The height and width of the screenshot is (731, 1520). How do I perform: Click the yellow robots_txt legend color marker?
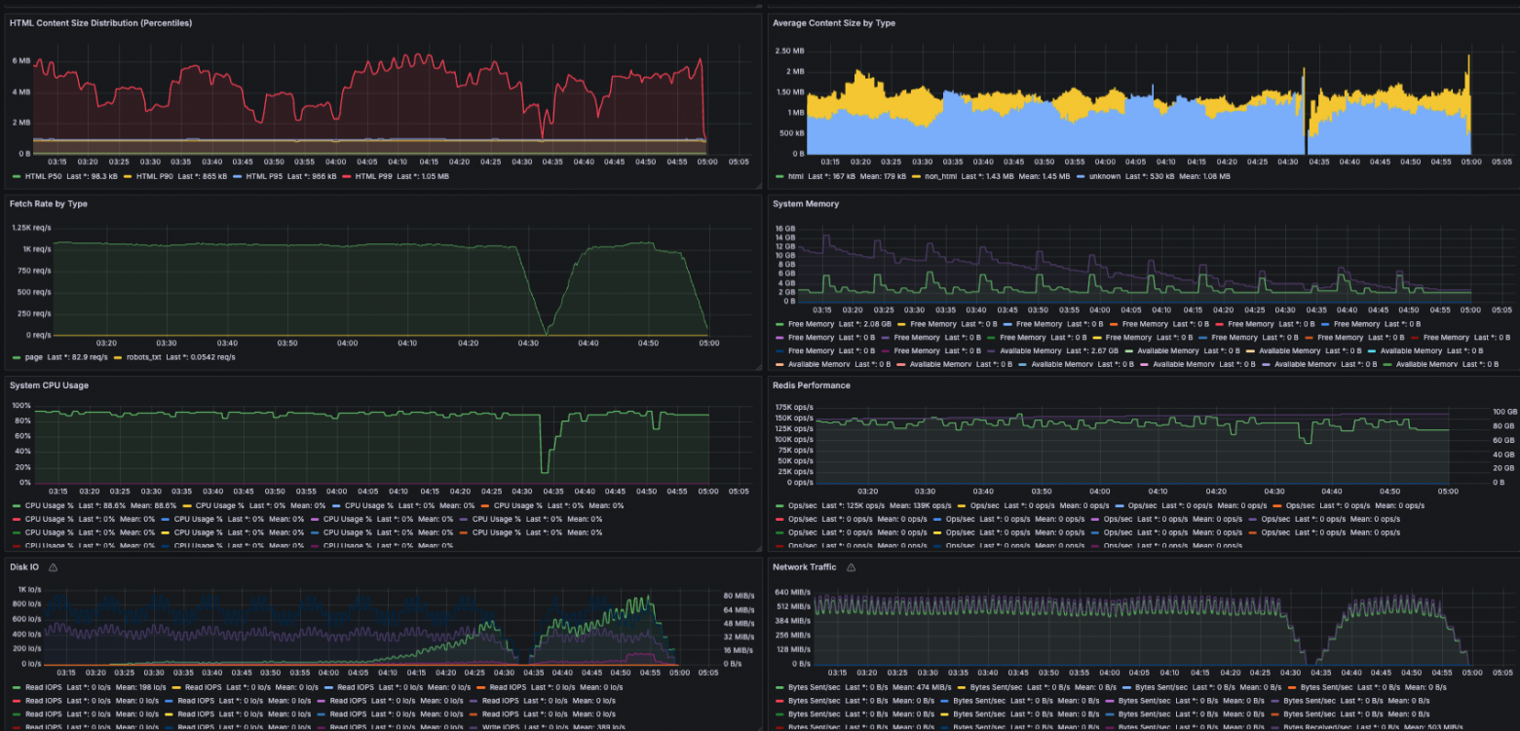[x=118, y=357]
